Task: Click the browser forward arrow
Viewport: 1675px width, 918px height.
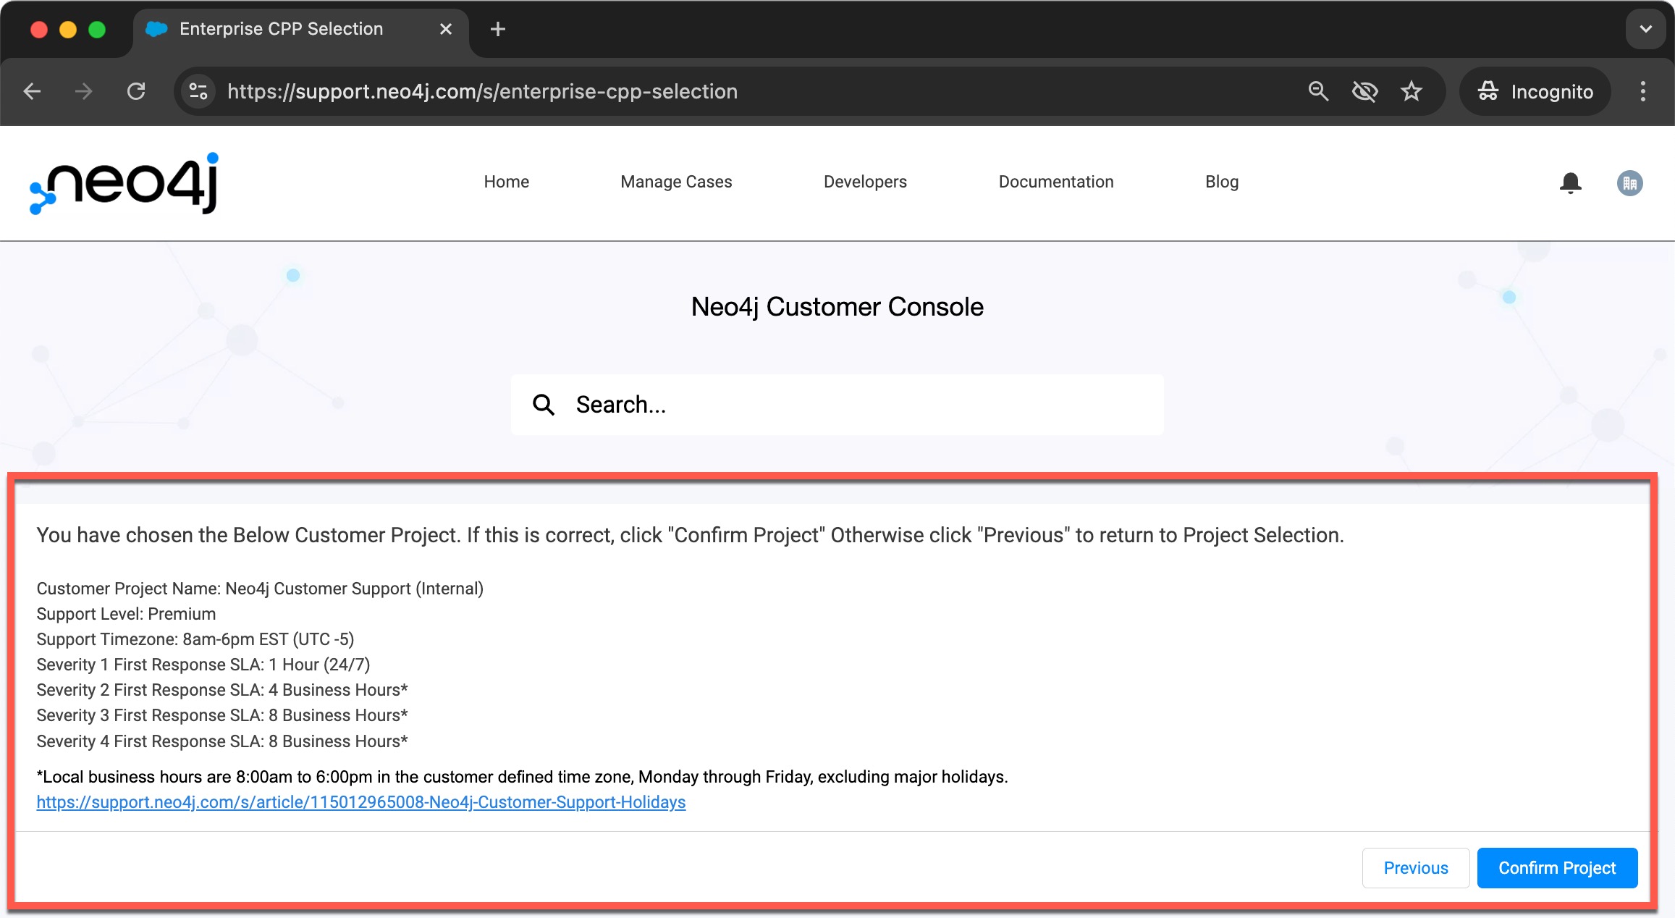Action: [84, 91]
